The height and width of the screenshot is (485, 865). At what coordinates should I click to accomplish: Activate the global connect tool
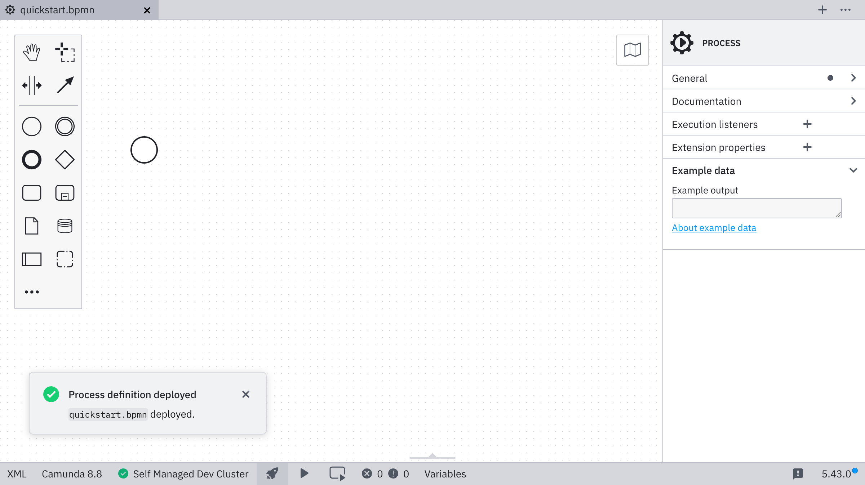tap(65, 85)
